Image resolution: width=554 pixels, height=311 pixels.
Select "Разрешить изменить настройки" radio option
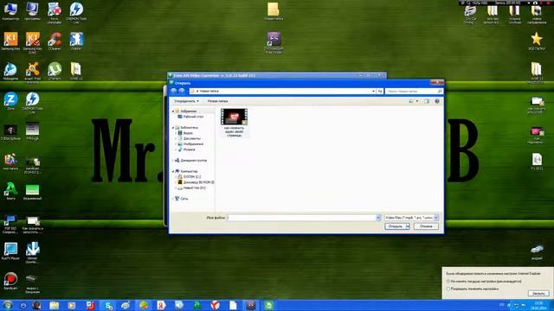(x=448, y=289)
